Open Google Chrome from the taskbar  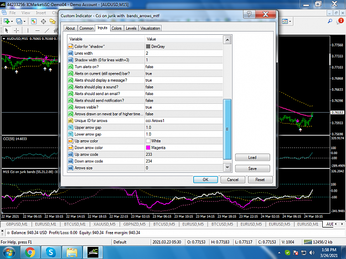point(30,252)
